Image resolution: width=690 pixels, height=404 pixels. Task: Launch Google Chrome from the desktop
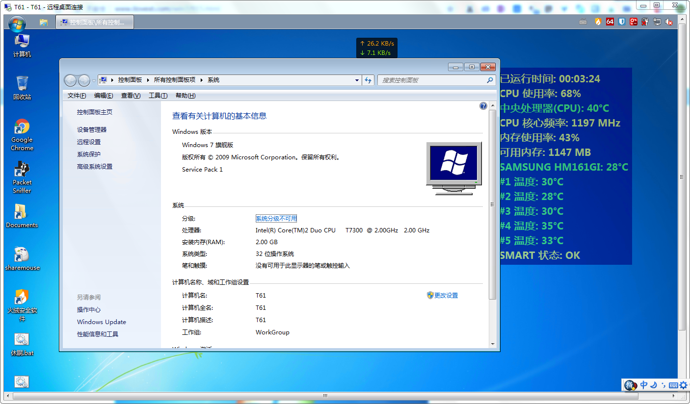point(22,135)
